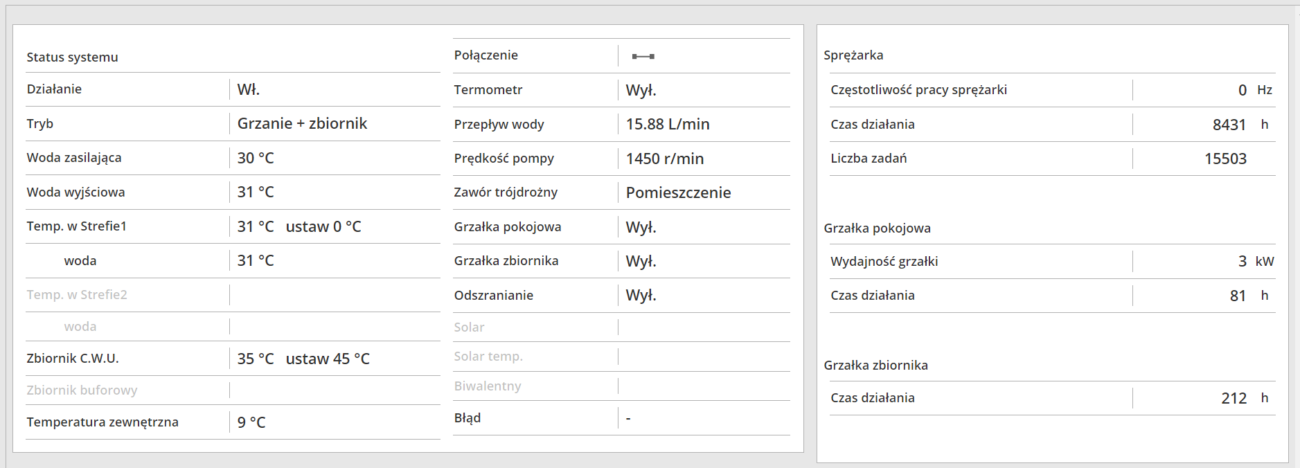Select the 'Status systemu' heading

coord(72,57)
